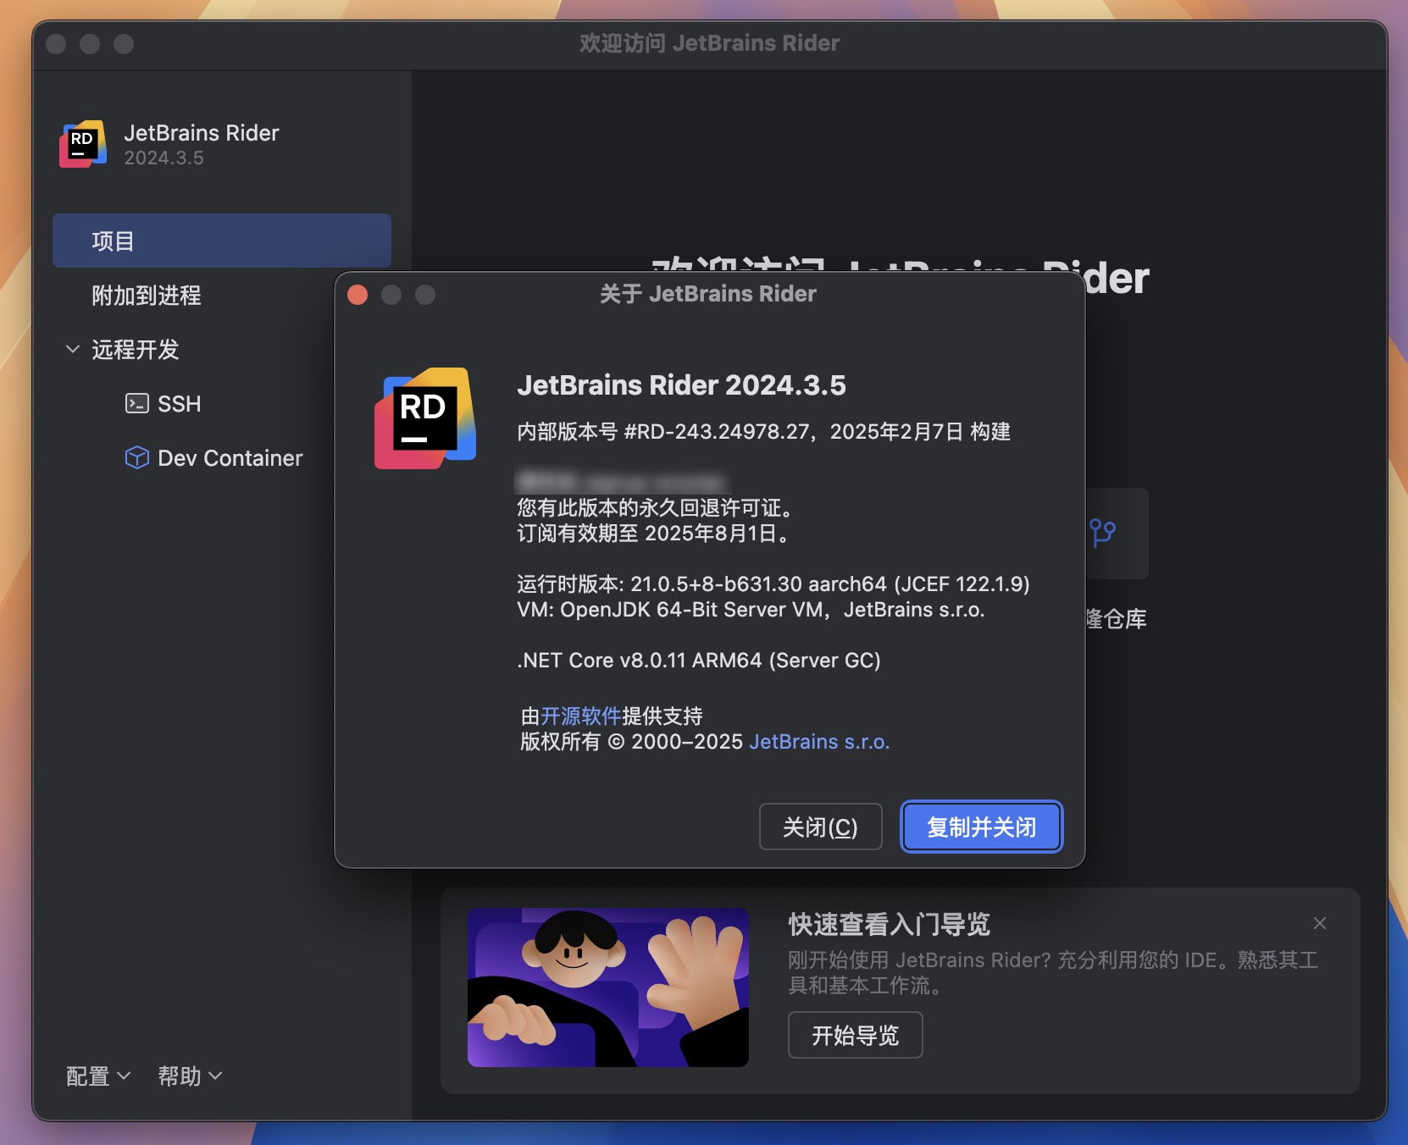Click the branch icon behind the About dialog
The height and width of the screenshot is (1145, 1408).
point(1102,533)
